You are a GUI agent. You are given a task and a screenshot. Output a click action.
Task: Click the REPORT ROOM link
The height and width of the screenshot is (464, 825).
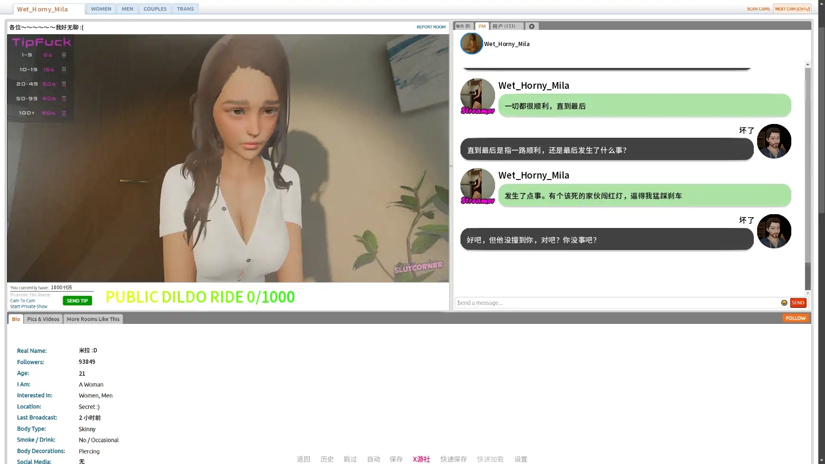(431, 27)
